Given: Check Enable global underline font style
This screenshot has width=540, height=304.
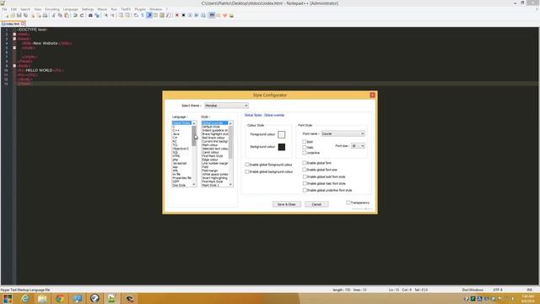Looking at the screenshot, I should point(305,190).
